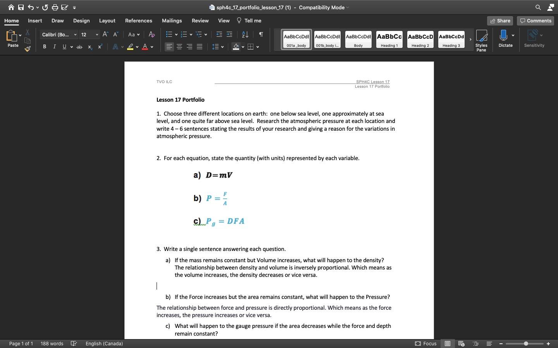Toggle Italic formatting

pyautogui.click(x=55, y=46)
